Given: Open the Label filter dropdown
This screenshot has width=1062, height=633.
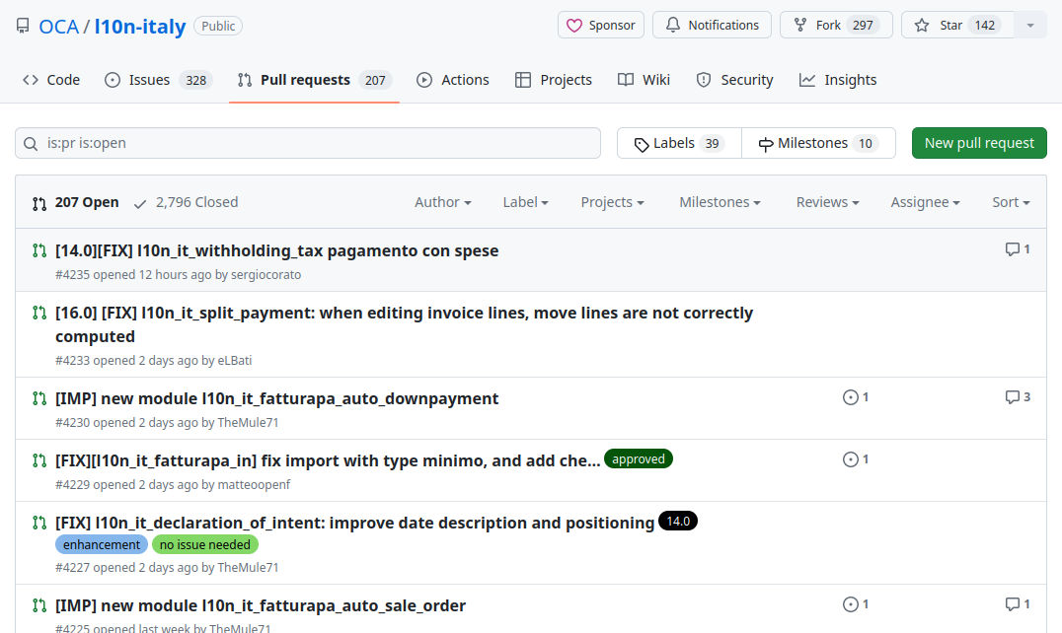Looking at the screenshot, I should pos(526,202).
